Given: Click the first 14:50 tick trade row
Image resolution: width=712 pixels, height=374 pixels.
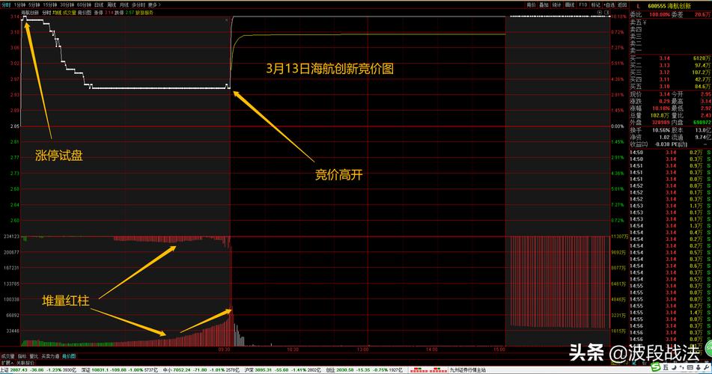Looking at the screenshot, I should click(670, 153).
